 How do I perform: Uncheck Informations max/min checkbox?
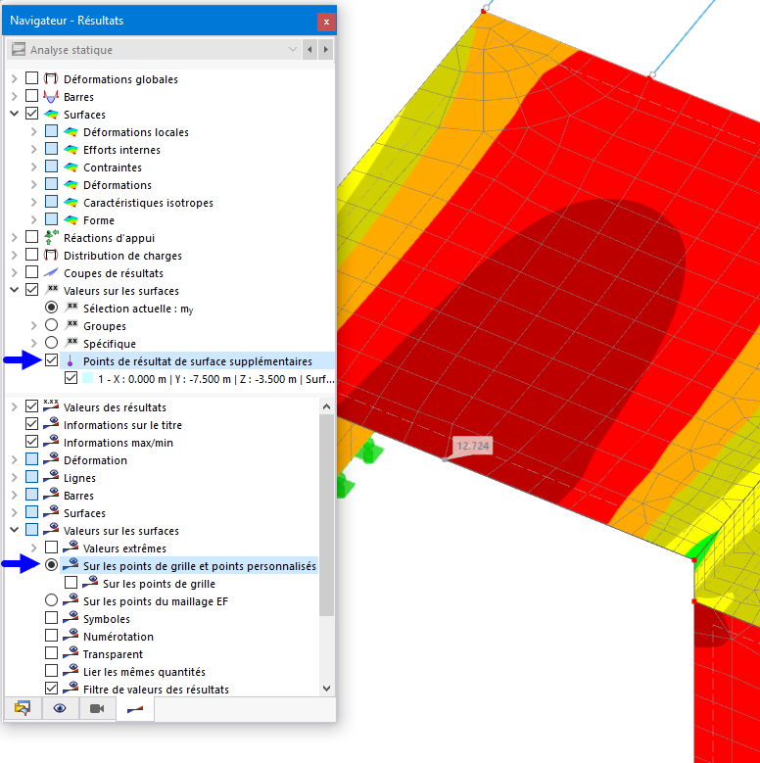(x=31, y=442)
